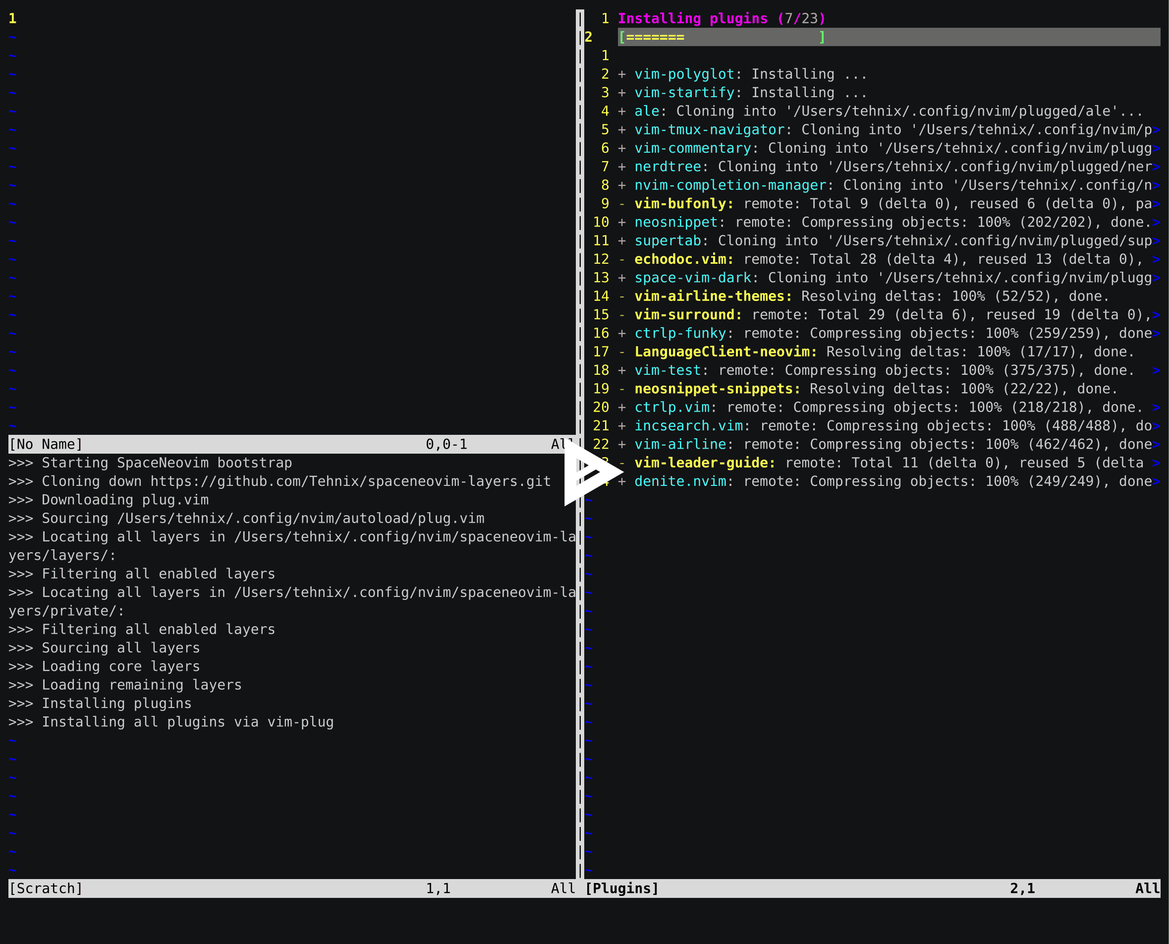Click the vim-commentary plugin entry
Image resolution: width=1169 pixels, height=944 pixels.
pyautogui.click(x=889, y=148)
